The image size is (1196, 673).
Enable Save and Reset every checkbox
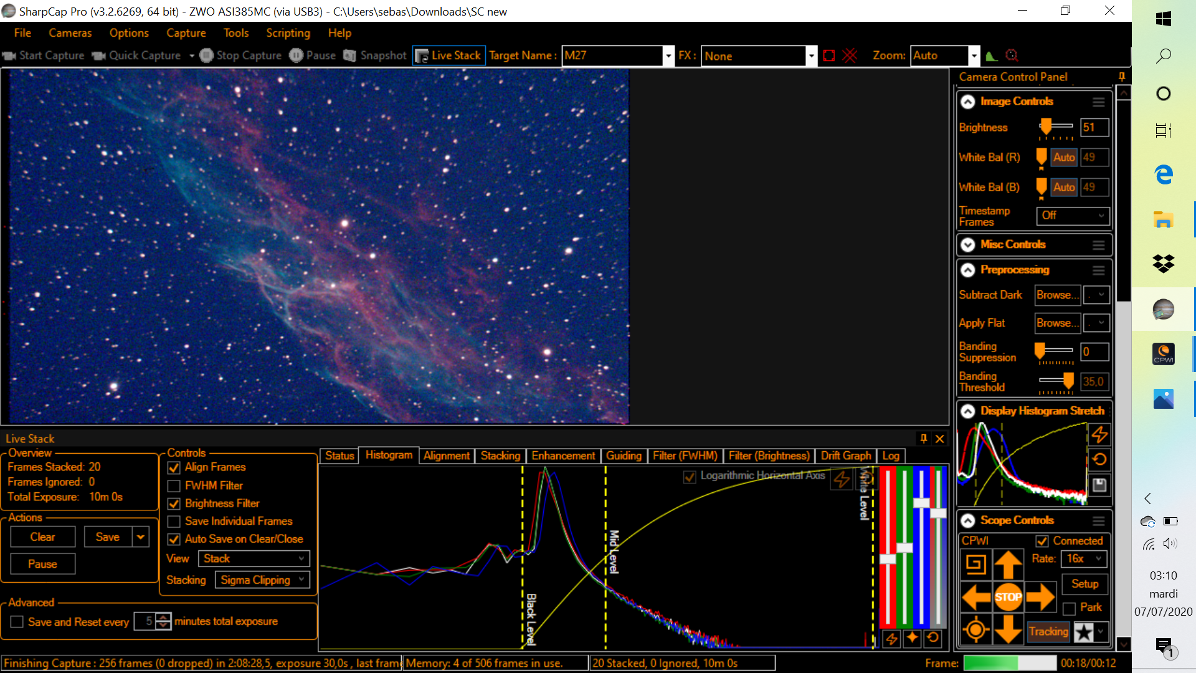point(17,622)
